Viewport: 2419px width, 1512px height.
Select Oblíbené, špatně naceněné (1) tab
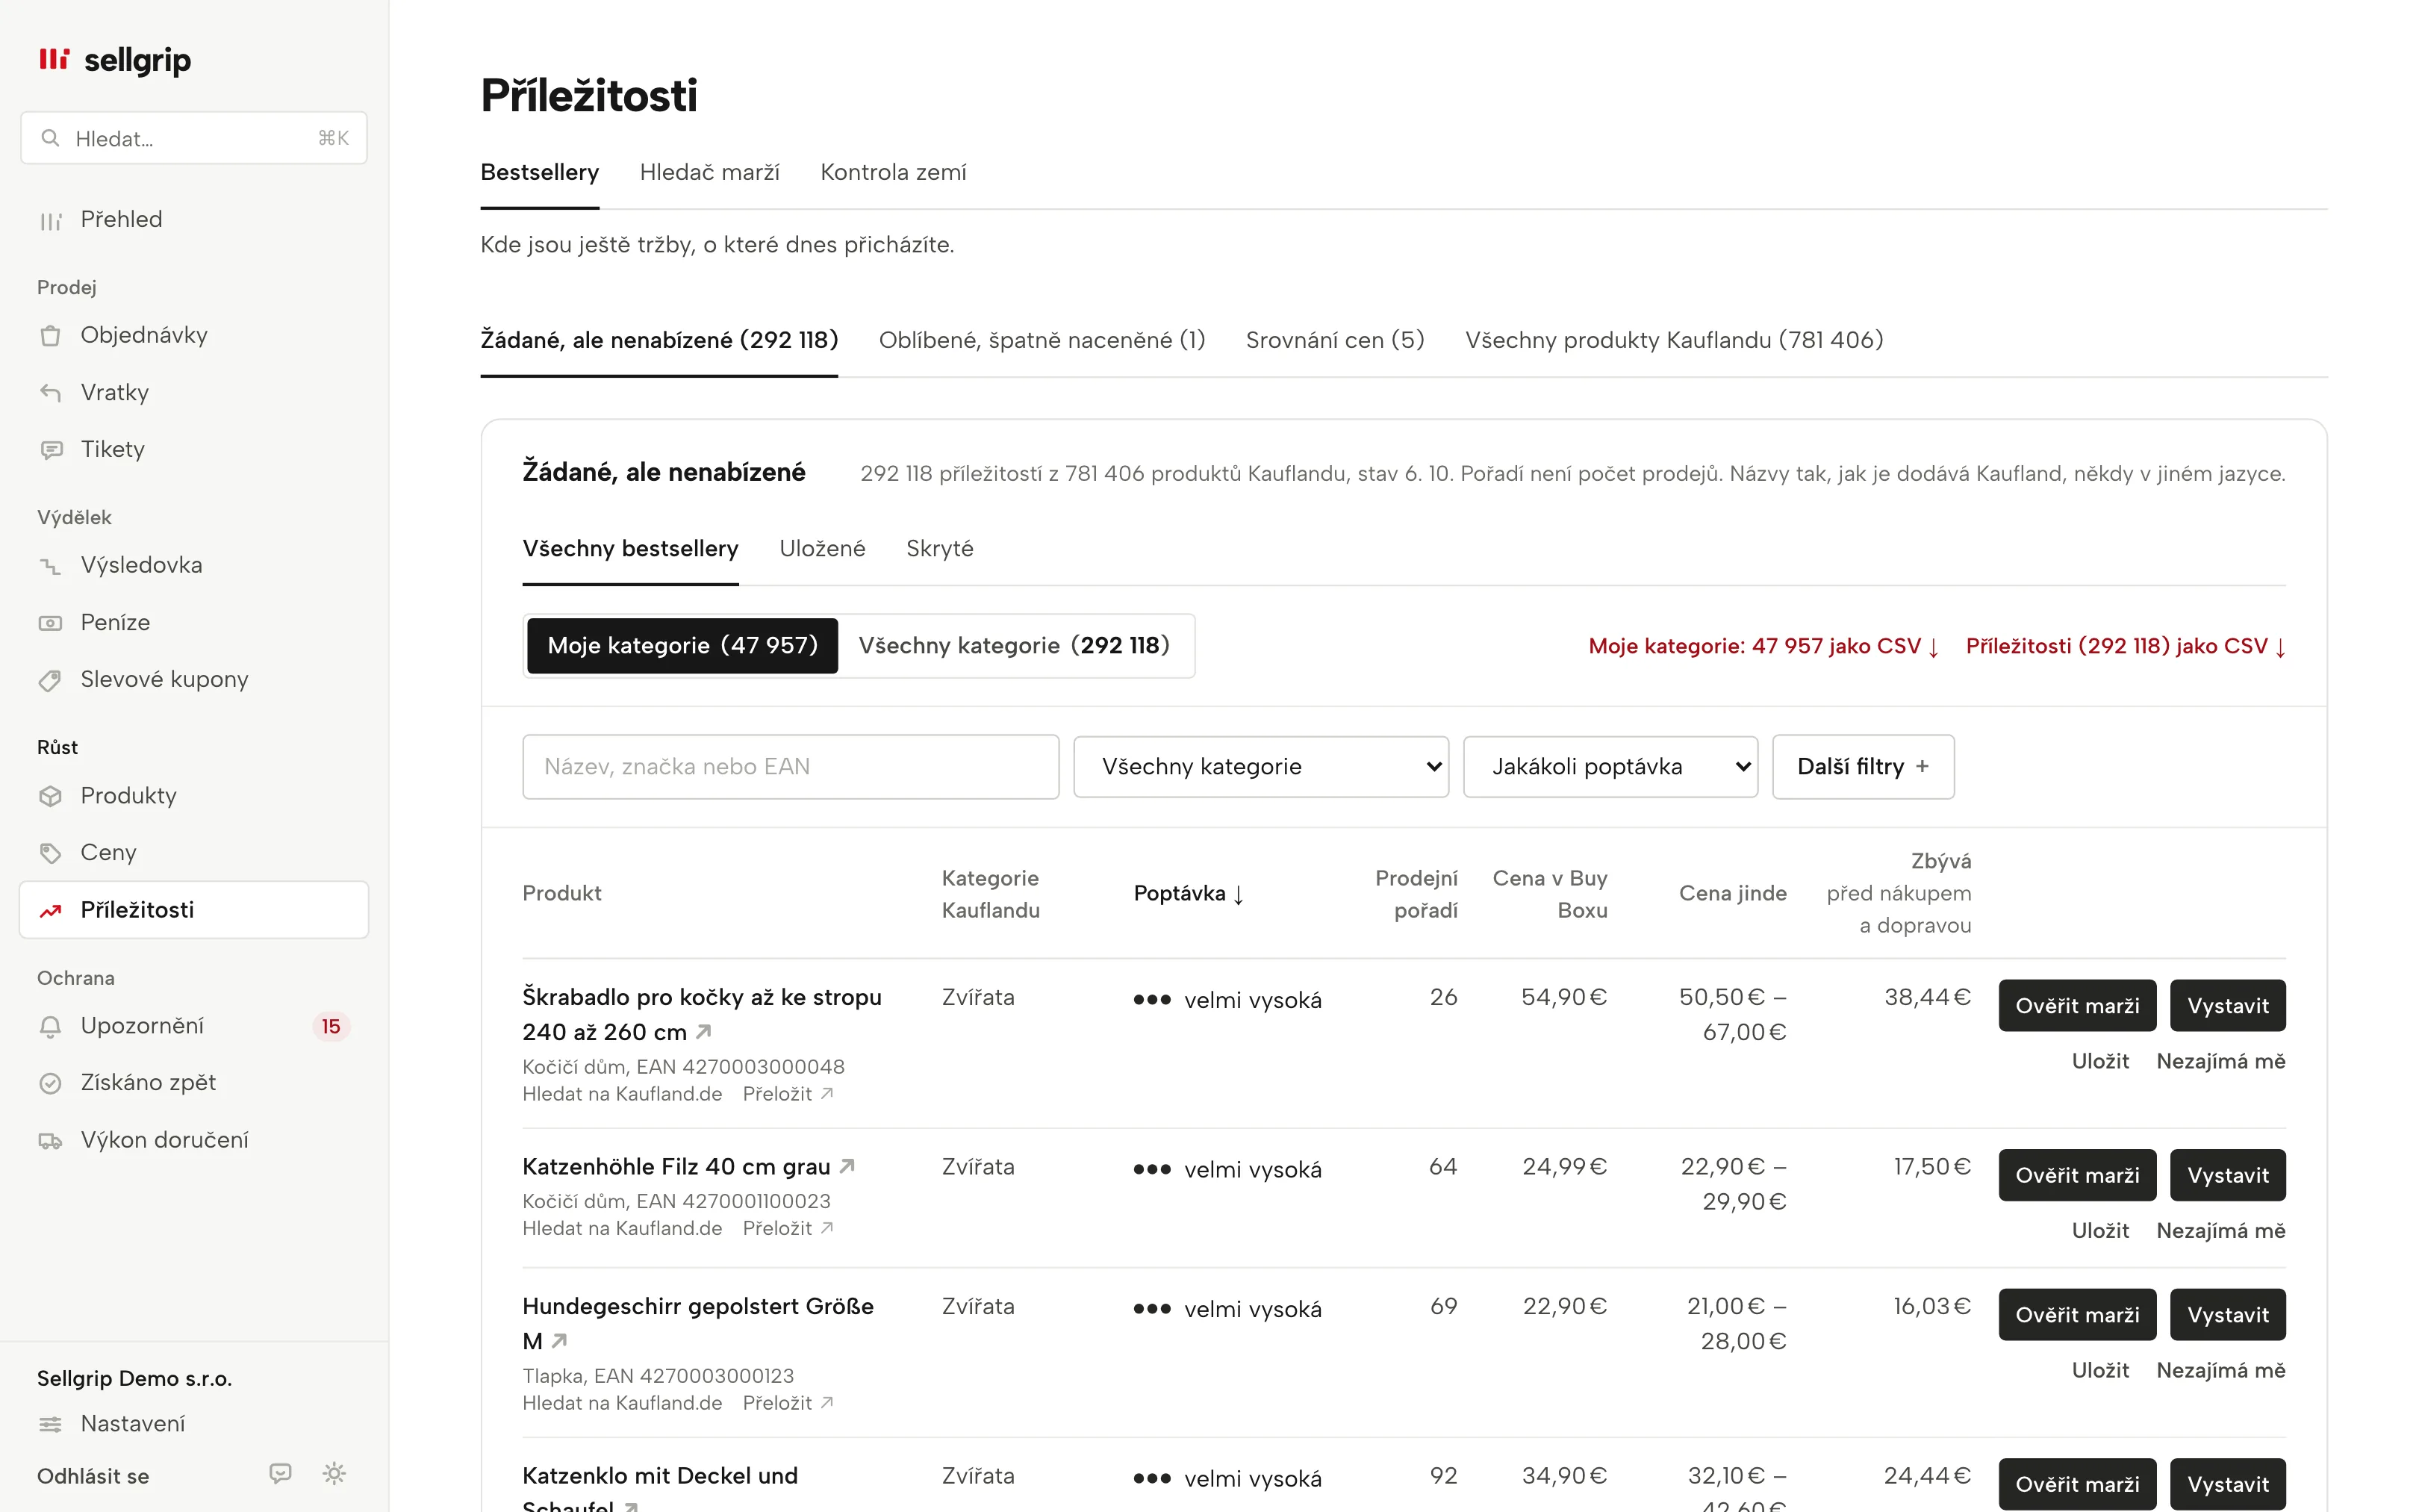1042,340
